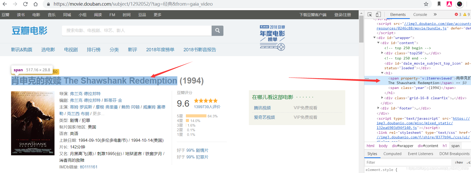
Task: Show more DevTools tabs chevron
Action: [x=435, y=14]
